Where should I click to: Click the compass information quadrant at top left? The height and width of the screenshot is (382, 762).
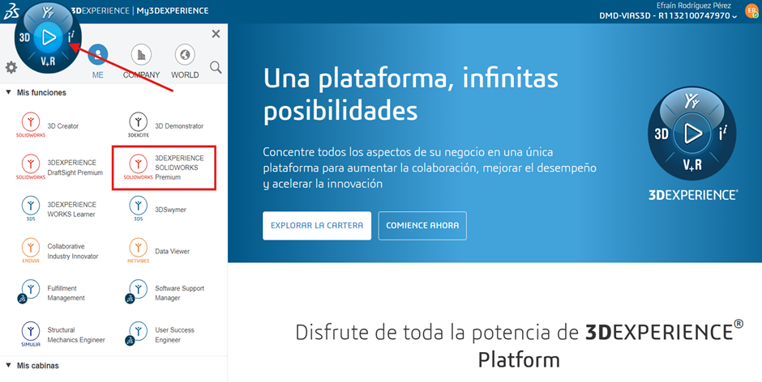71,37
